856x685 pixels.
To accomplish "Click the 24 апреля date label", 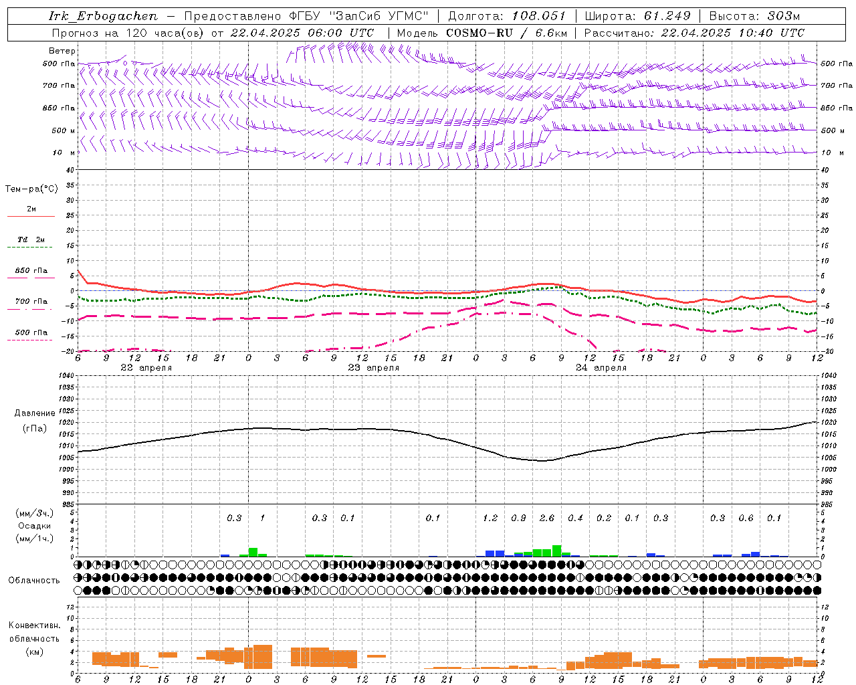I will point(601,368).
